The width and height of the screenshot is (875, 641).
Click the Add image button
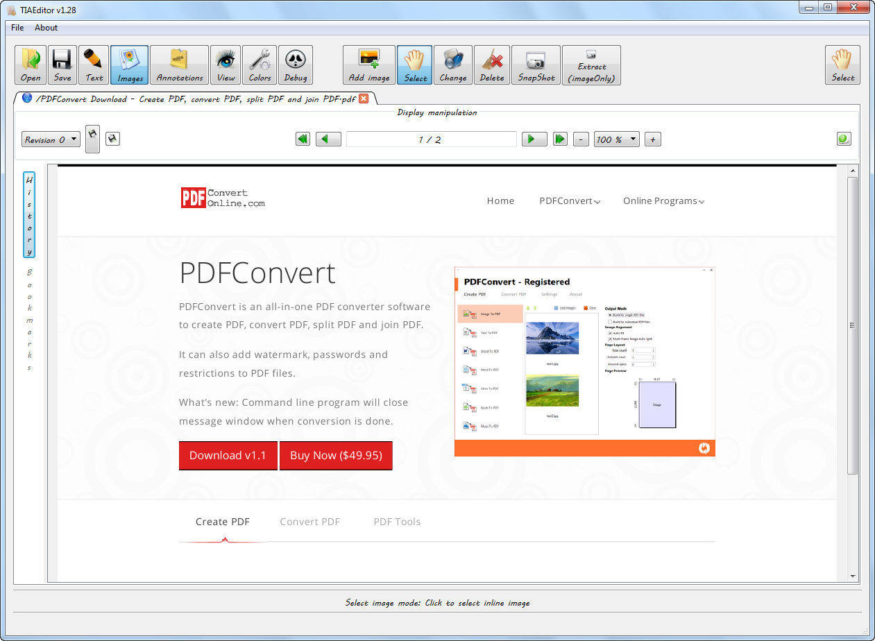click(x=369, y=65)
